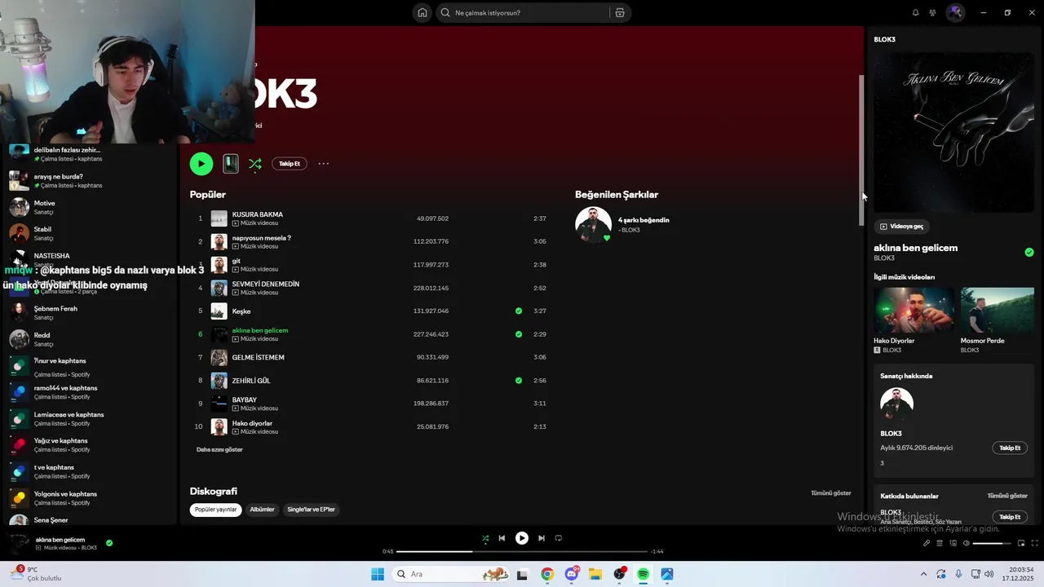Click the 'Videoya geç' button
Screen dimensions: 1044x587
901,226
